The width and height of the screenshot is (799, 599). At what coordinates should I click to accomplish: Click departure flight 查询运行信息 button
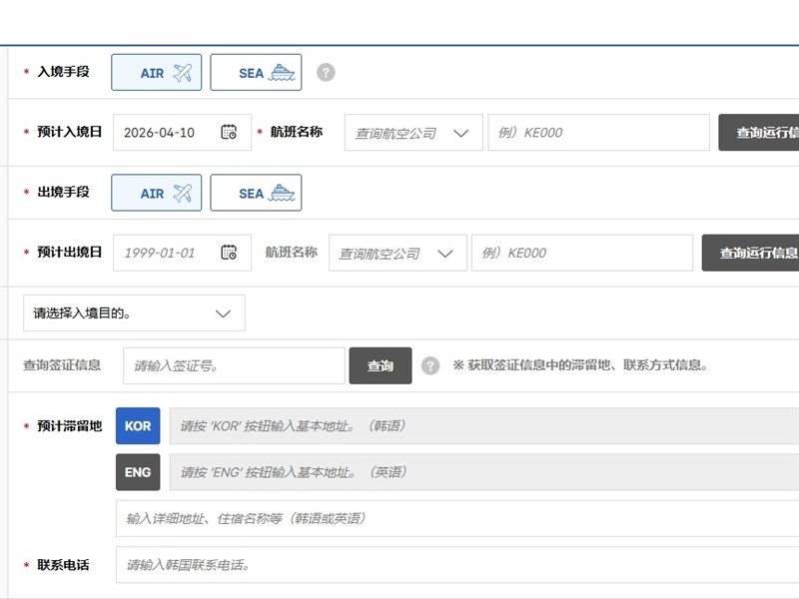click(x=752, y=254)
